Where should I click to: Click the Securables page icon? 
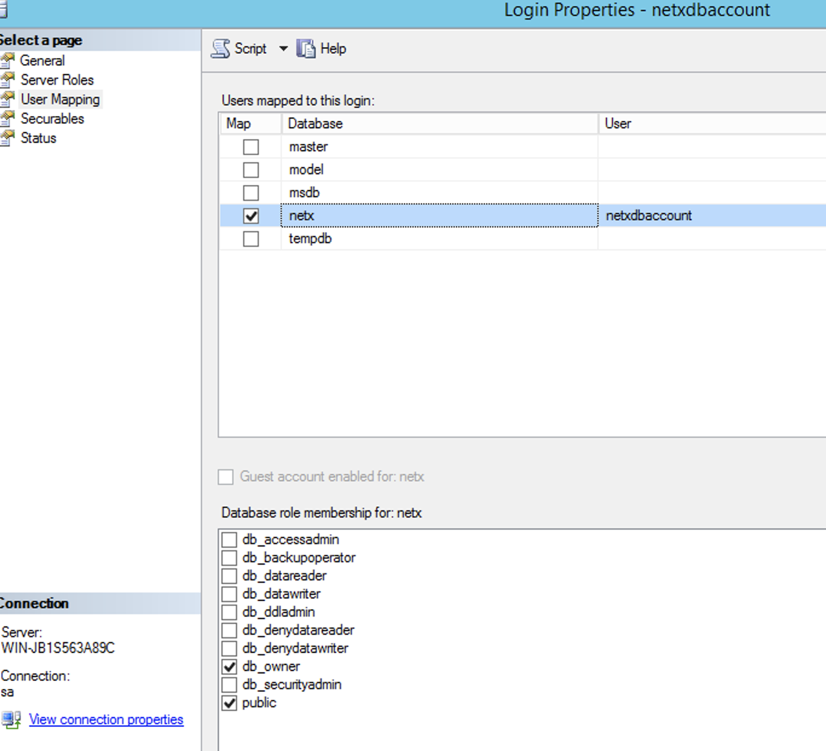point(7,119)
